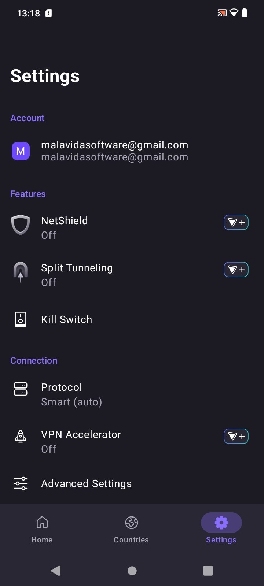Screen dimensions: 264x586
Task: Tap the Split Tunneling arrow icon
Action: pos(21,272)
